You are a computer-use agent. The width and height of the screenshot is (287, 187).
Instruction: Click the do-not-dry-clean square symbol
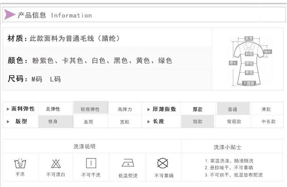click(x=91, y=163)
